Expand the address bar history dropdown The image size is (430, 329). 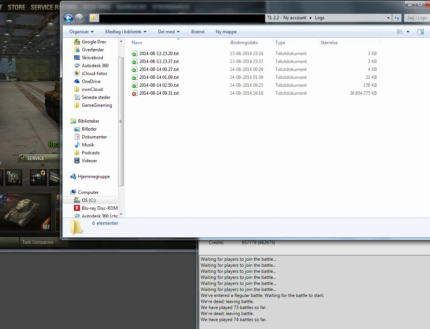(389, 18)
